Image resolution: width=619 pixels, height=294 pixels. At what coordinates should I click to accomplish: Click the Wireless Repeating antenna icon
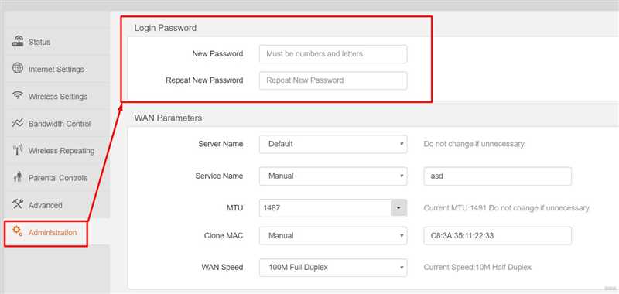(x=18, y=150)
